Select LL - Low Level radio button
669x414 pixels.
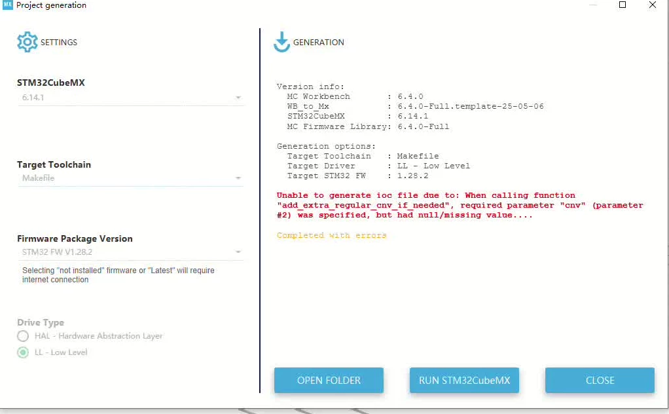point(23,352)
